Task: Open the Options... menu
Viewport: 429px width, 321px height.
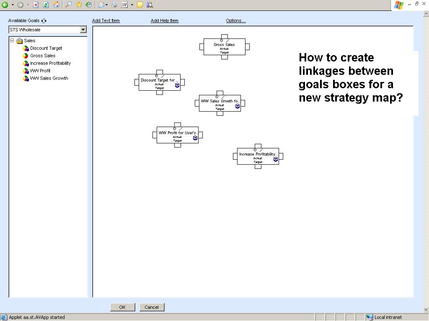Action: coord(235,20)
